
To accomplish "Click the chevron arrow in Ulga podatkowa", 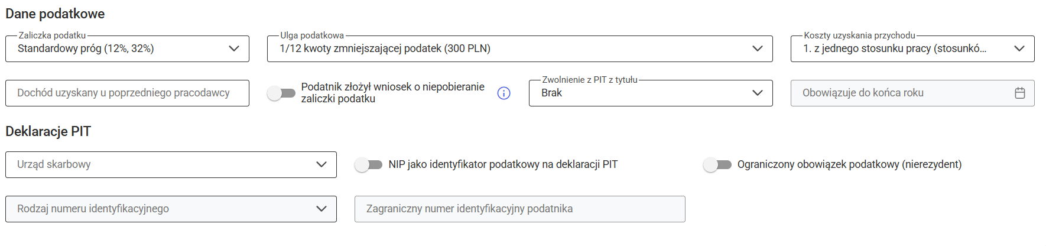I will point(757,49).
